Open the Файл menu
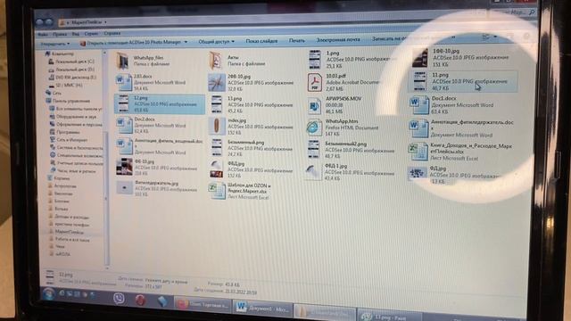This screenshot has height=321, width=571. pyautogui.click(x=43, y=35)
